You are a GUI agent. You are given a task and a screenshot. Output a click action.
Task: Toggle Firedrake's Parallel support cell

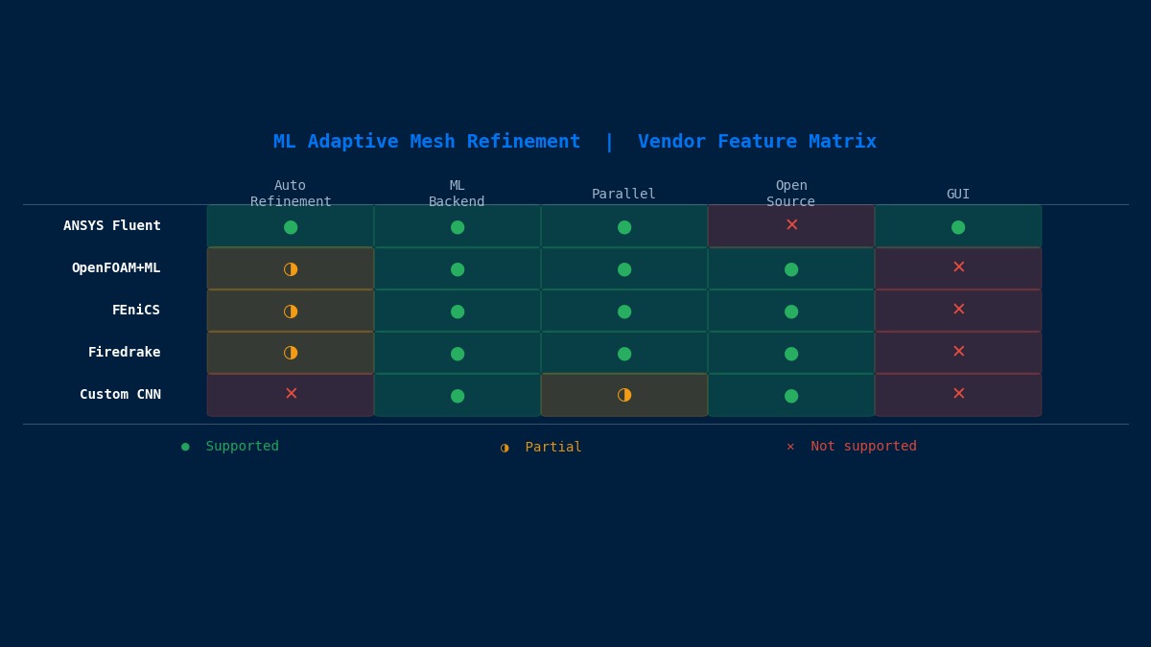click(x=624, y=354)
